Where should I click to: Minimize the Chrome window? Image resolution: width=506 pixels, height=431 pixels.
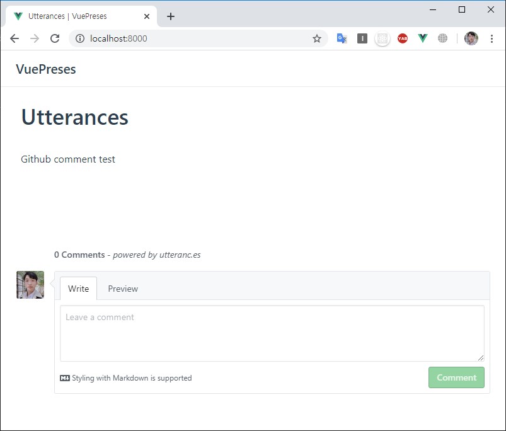click(x=433, y=9)
